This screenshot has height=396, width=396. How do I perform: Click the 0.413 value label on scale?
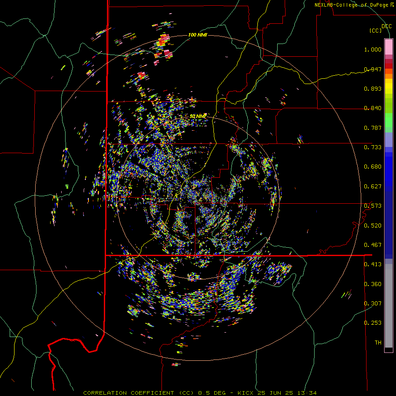[373, 264]
